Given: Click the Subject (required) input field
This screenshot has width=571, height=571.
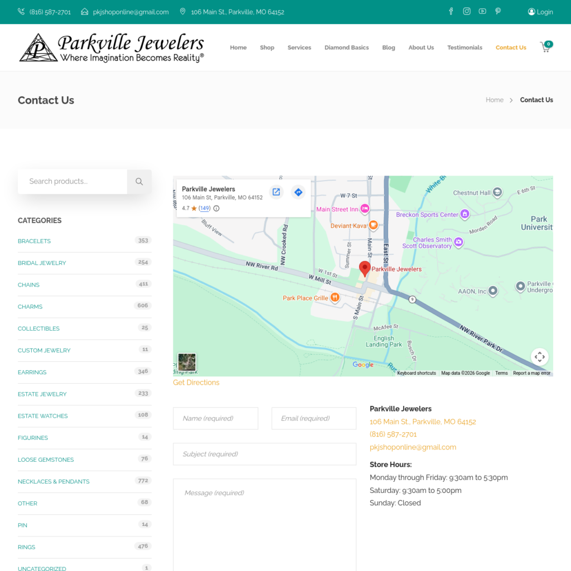Looking at the screenshot, I should 264,454.
